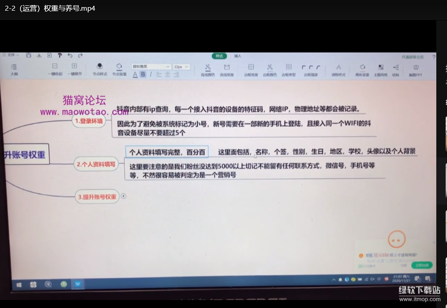Expand the collapsed 3.提升账号权重 node
This screenshot has height=308, width=447.
click(124, 196)
